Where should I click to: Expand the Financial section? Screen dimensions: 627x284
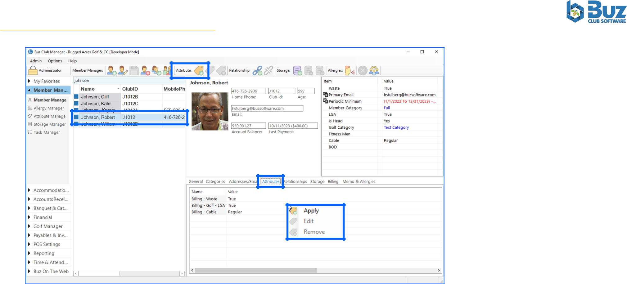click(29, 217)
